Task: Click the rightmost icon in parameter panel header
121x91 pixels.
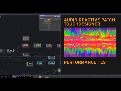Action: pos(60,16)
